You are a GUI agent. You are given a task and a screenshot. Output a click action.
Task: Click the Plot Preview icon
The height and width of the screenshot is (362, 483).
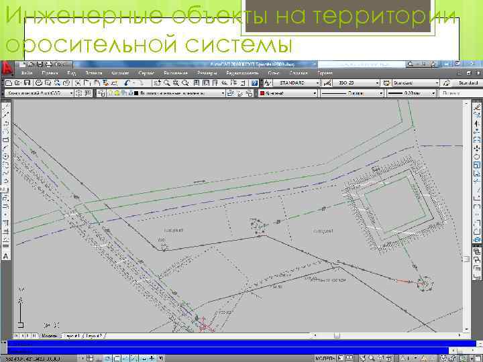point(48,83)
